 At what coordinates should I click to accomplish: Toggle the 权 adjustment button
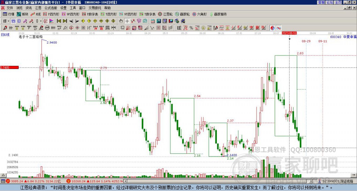45,21
